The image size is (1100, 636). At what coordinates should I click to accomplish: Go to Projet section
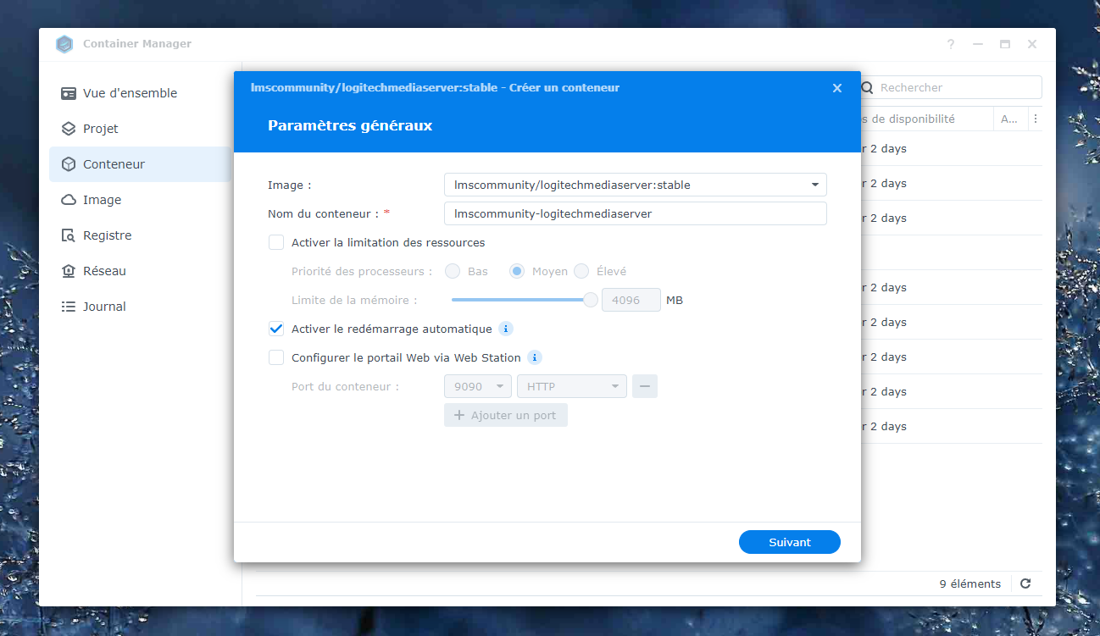[x=141, y=129]
